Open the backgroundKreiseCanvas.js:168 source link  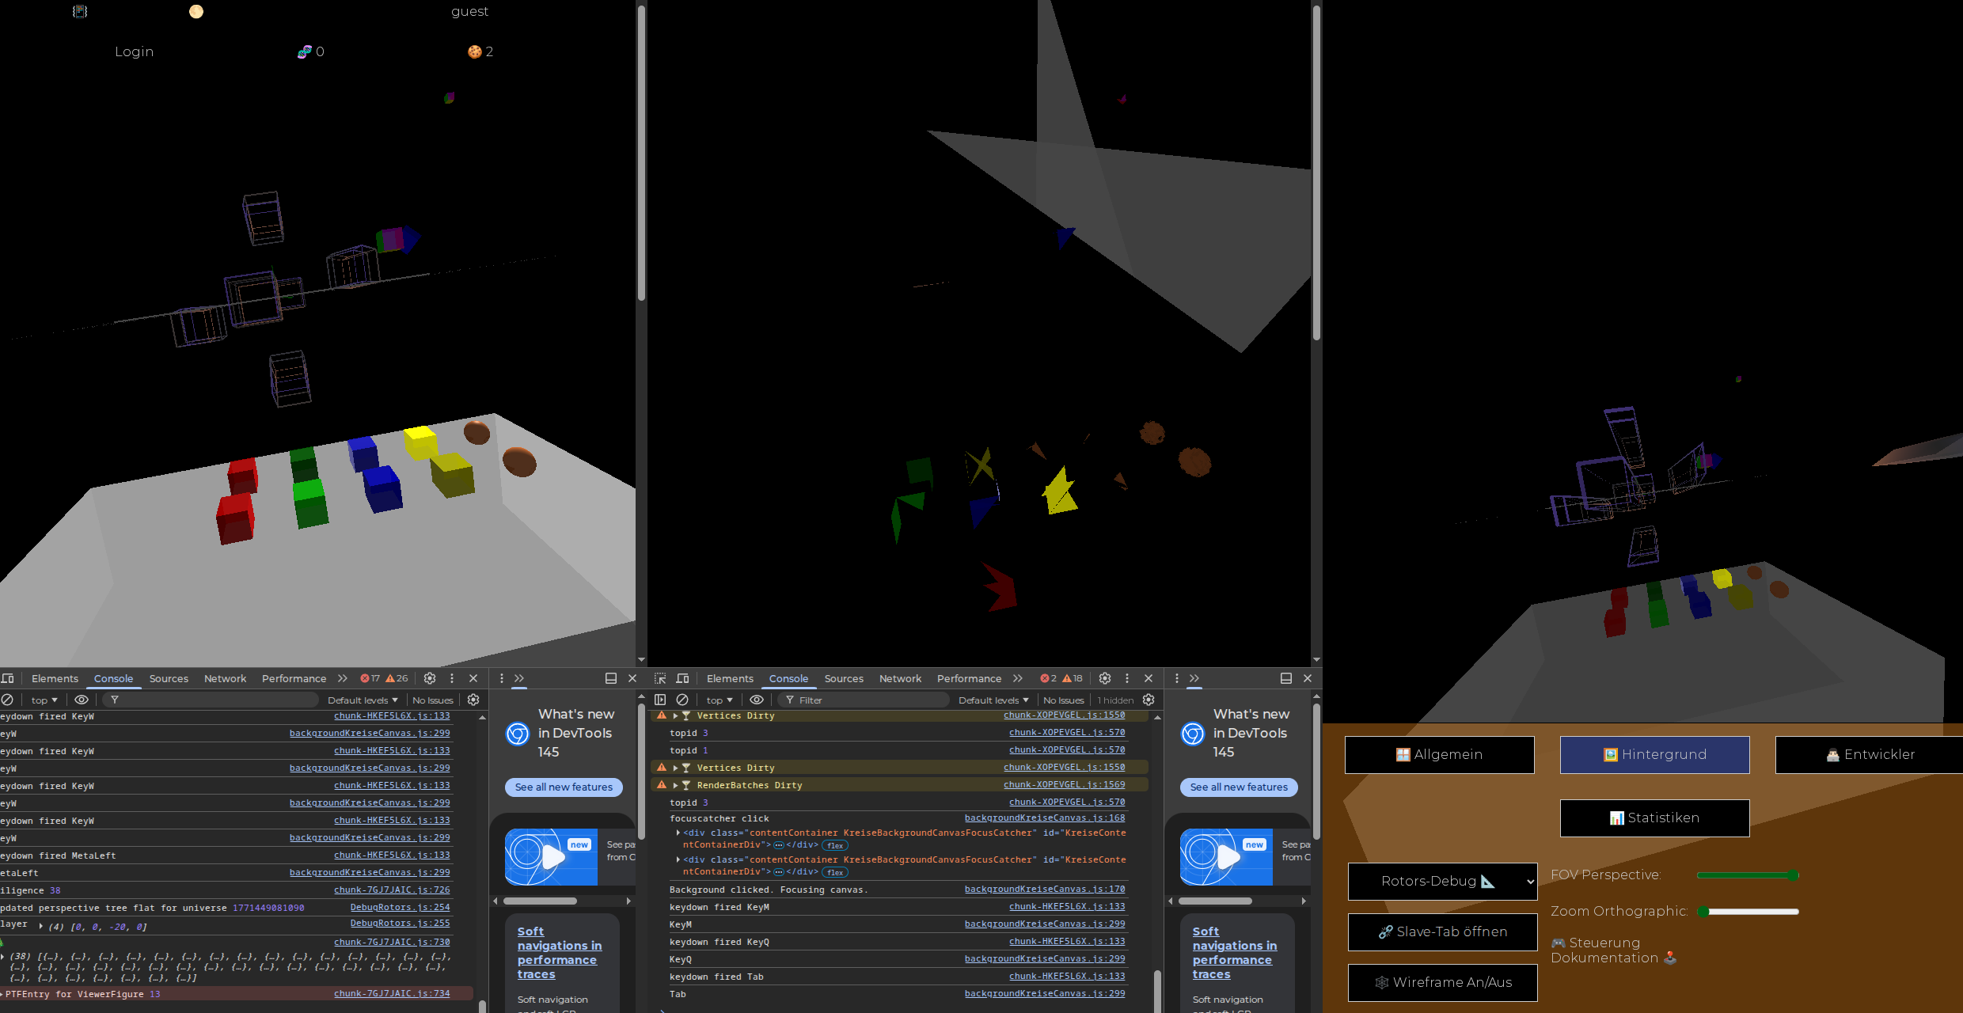pyautogui.click(x=1044, y=818)
